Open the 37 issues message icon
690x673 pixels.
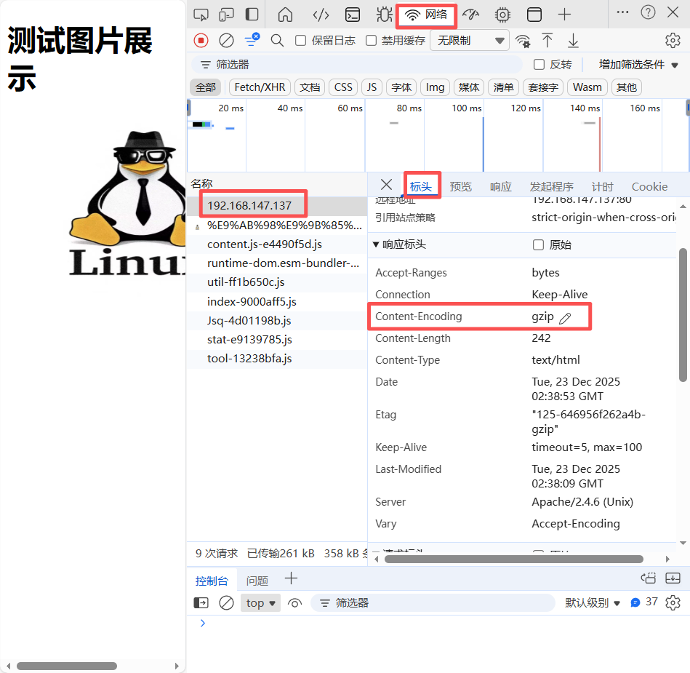click(x=643, y=602)
